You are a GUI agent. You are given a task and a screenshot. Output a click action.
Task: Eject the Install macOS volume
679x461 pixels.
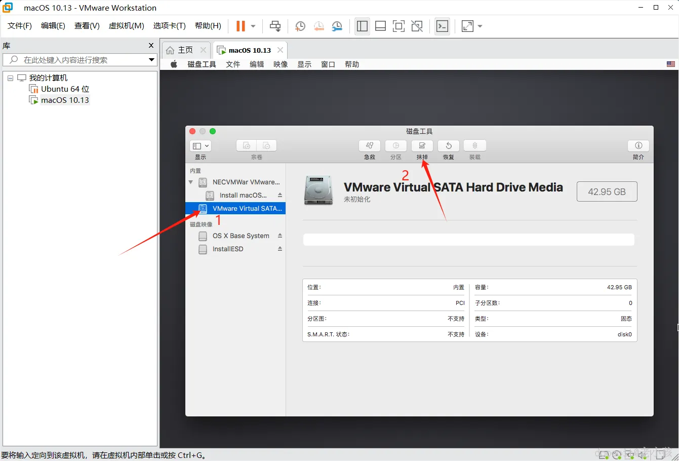coord(280,195)
